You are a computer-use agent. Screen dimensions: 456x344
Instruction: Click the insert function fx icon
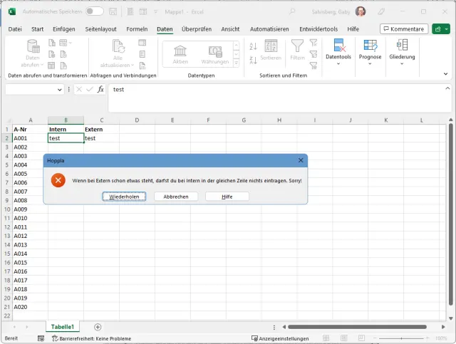tap(100, 90)
